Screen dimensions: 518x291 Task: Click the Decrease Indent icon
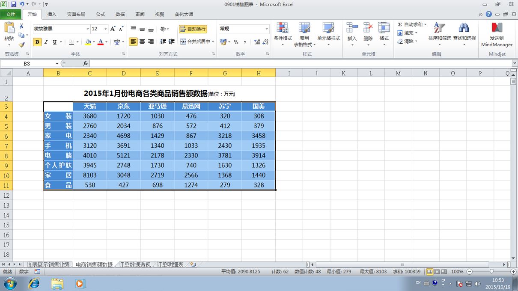pyautogui.click(x=163, y=42)
